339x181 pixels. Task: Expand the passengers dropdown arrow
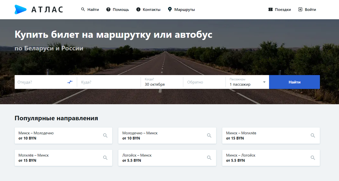tap(264, 82)
